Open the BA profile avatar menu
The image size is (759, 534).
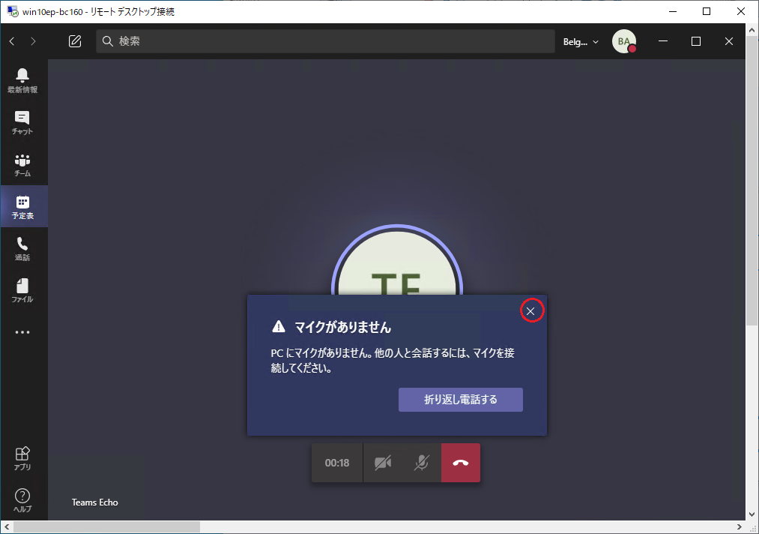pyautogui.click(x=624, y=42)
